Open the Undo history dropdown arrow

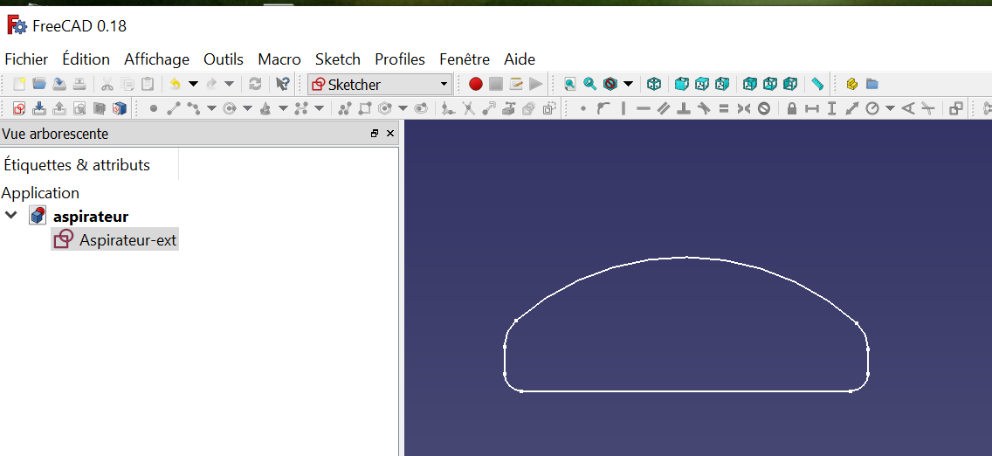(x=193, y=84)
